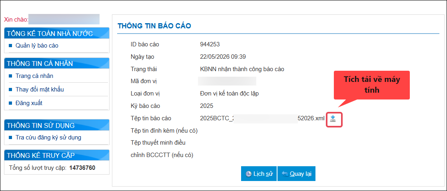Select the THÔNG TIN CÁ NHÂN header
The image size is (447, 191).
[x=57, y=63]
